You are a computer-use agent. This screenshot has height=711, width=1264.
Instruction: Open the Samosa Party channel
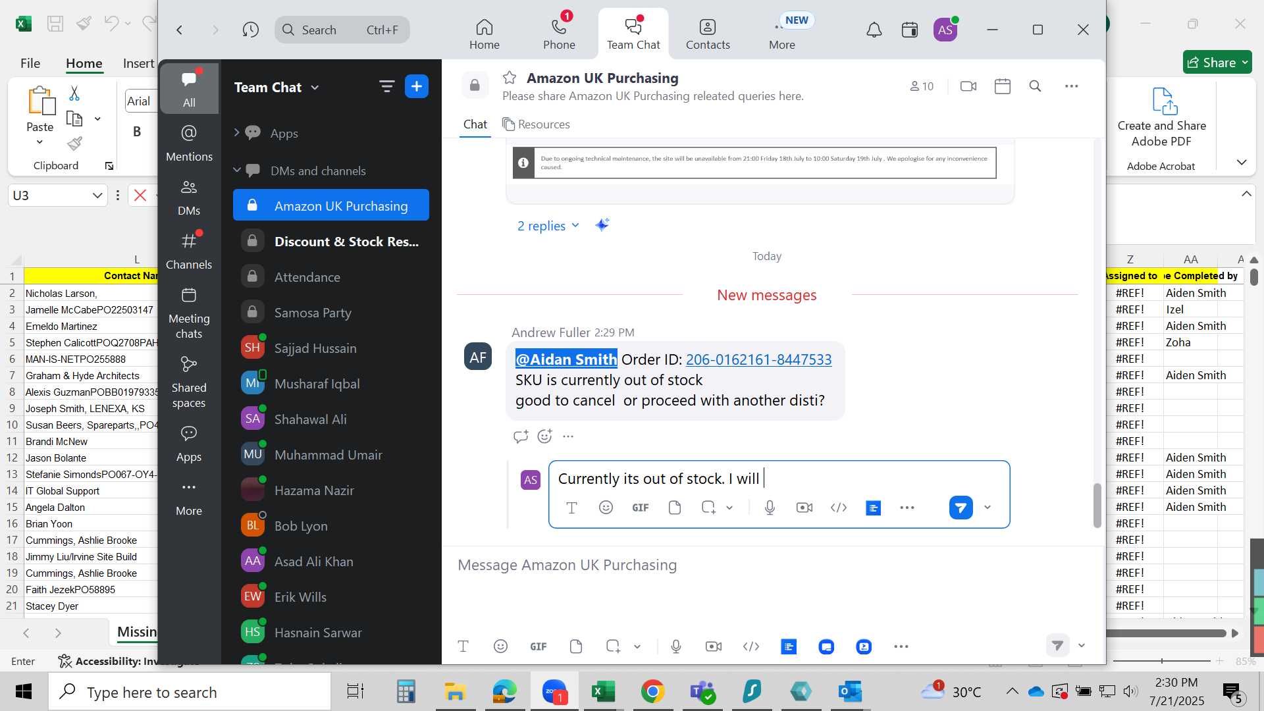click(x=331, y=313)
